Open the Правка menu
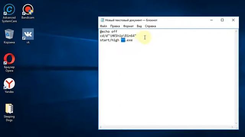 115,26
